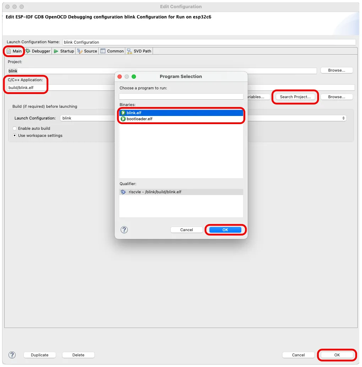362x367 pixels.
Task: Click in the Choose a program to run field
Action: [x=181, y=96]
